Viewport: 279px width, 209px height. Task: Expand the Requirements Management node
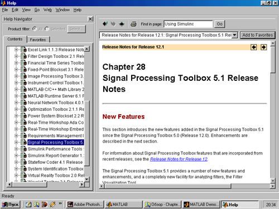16,135
